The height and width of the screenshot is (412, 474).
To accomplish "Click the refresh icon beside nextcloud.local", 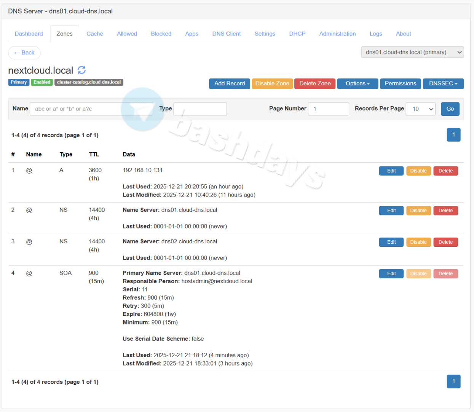I will (81, 70).
